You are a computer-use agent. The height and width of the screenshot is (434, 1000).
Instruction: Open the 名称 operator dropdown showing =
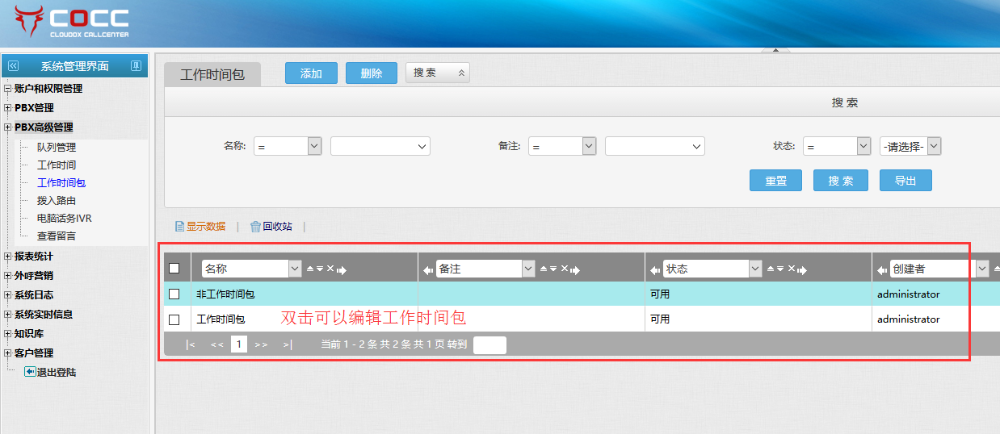pos(288,146)
